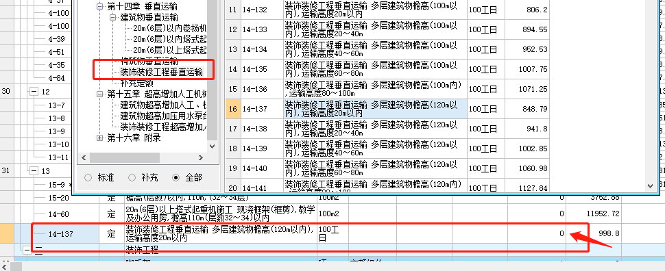665x271 pixels.
Task: Select tree item 20m(6层)以上塔式起
Action: pos(169,51)
